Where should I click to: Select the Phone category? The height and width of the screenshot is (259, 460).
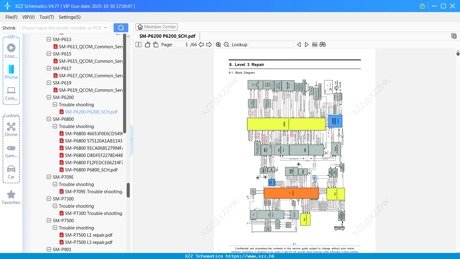tap(11, 72)
